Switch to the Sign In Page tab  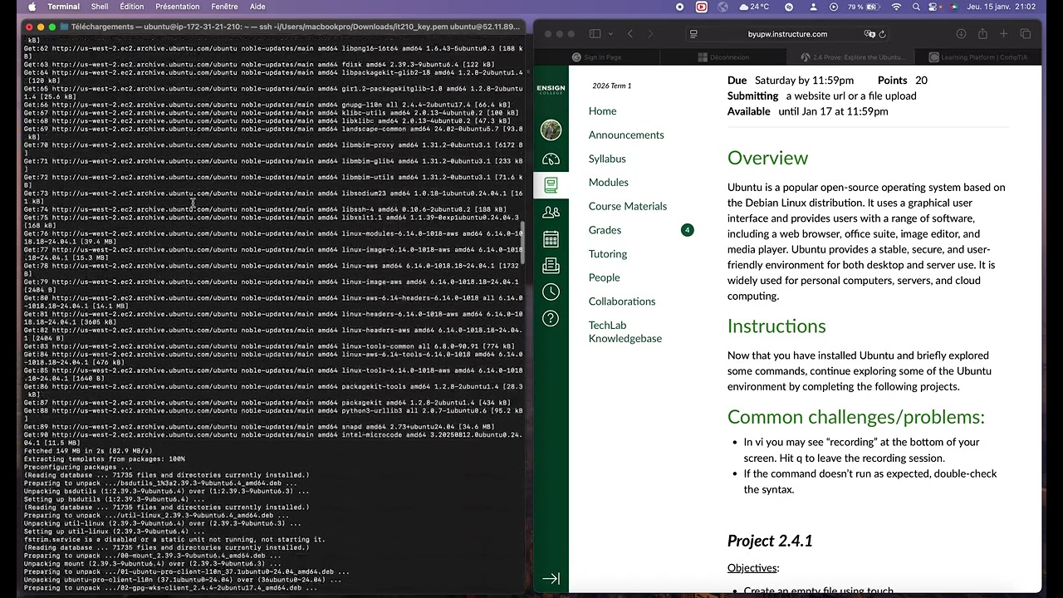click(x=596, y=57)
